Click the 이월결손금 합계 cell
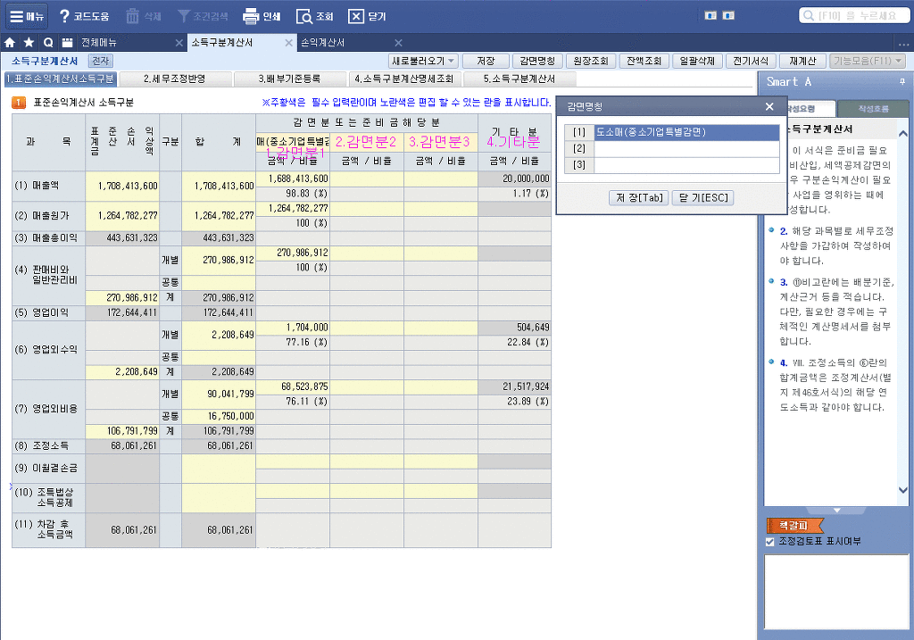 pyautogui.click(x=219, y=468)
